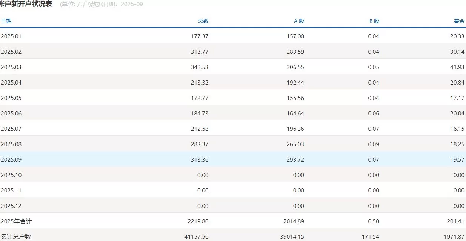Click B-share yearly total 0.50
The width and height of the screenshot is (466, 241).
(374, 221)
